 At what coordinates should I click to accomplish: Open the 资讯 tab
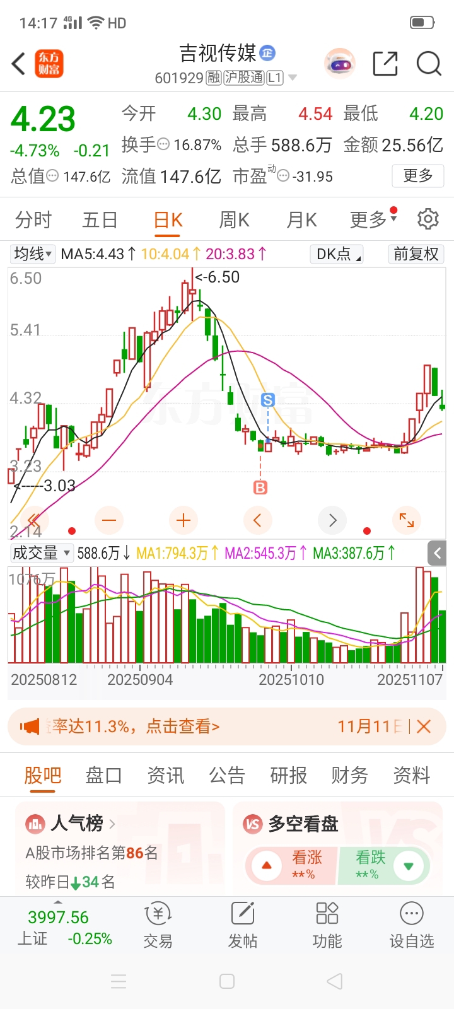(x=166, y=775)
